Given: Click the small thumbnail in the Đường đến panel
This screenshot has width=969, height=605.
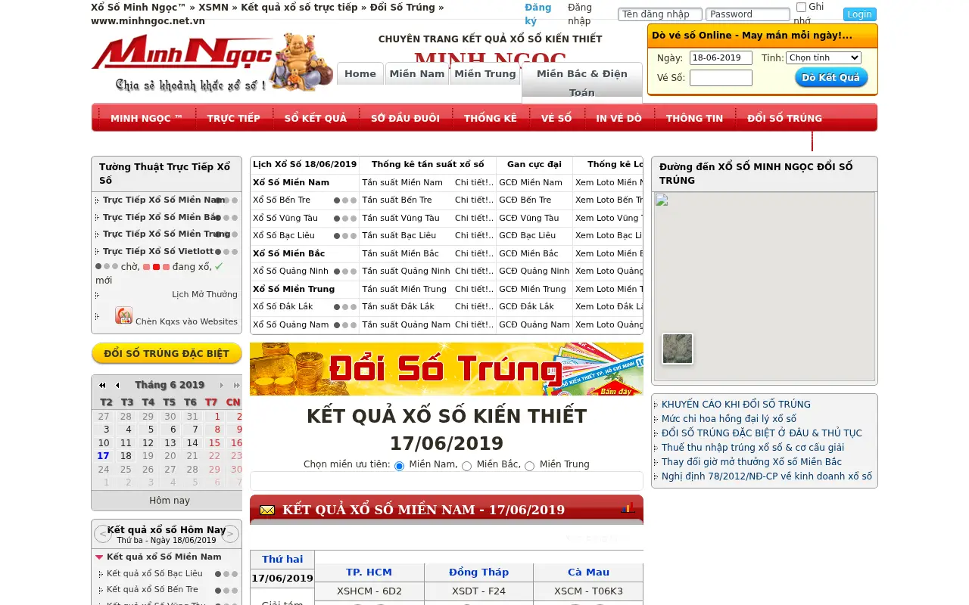Looking at the screenshot, I should [678, 349].
